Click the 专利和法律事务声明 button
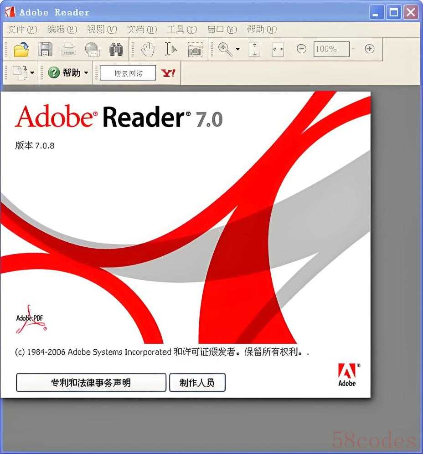423x454 pixels. [91, 383]
